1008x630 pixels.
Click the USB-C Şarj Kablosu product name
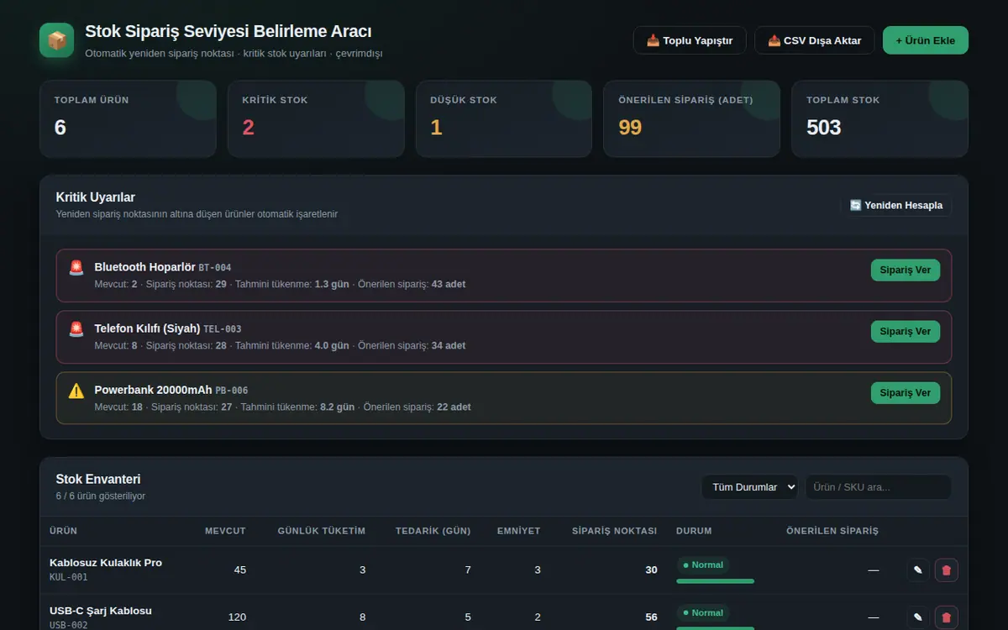pos(101,611)
